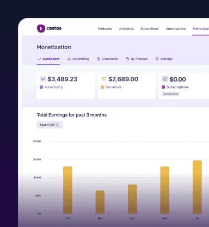209x227 pixels.
Task: Click the Castos microphone logo icon
Action: (41, 28)
